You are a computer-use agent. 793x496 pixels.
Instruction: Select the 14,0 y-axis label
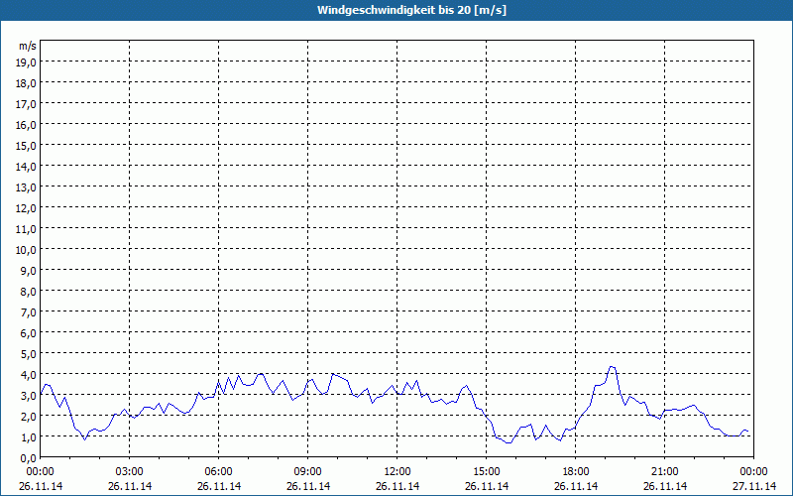26,167
